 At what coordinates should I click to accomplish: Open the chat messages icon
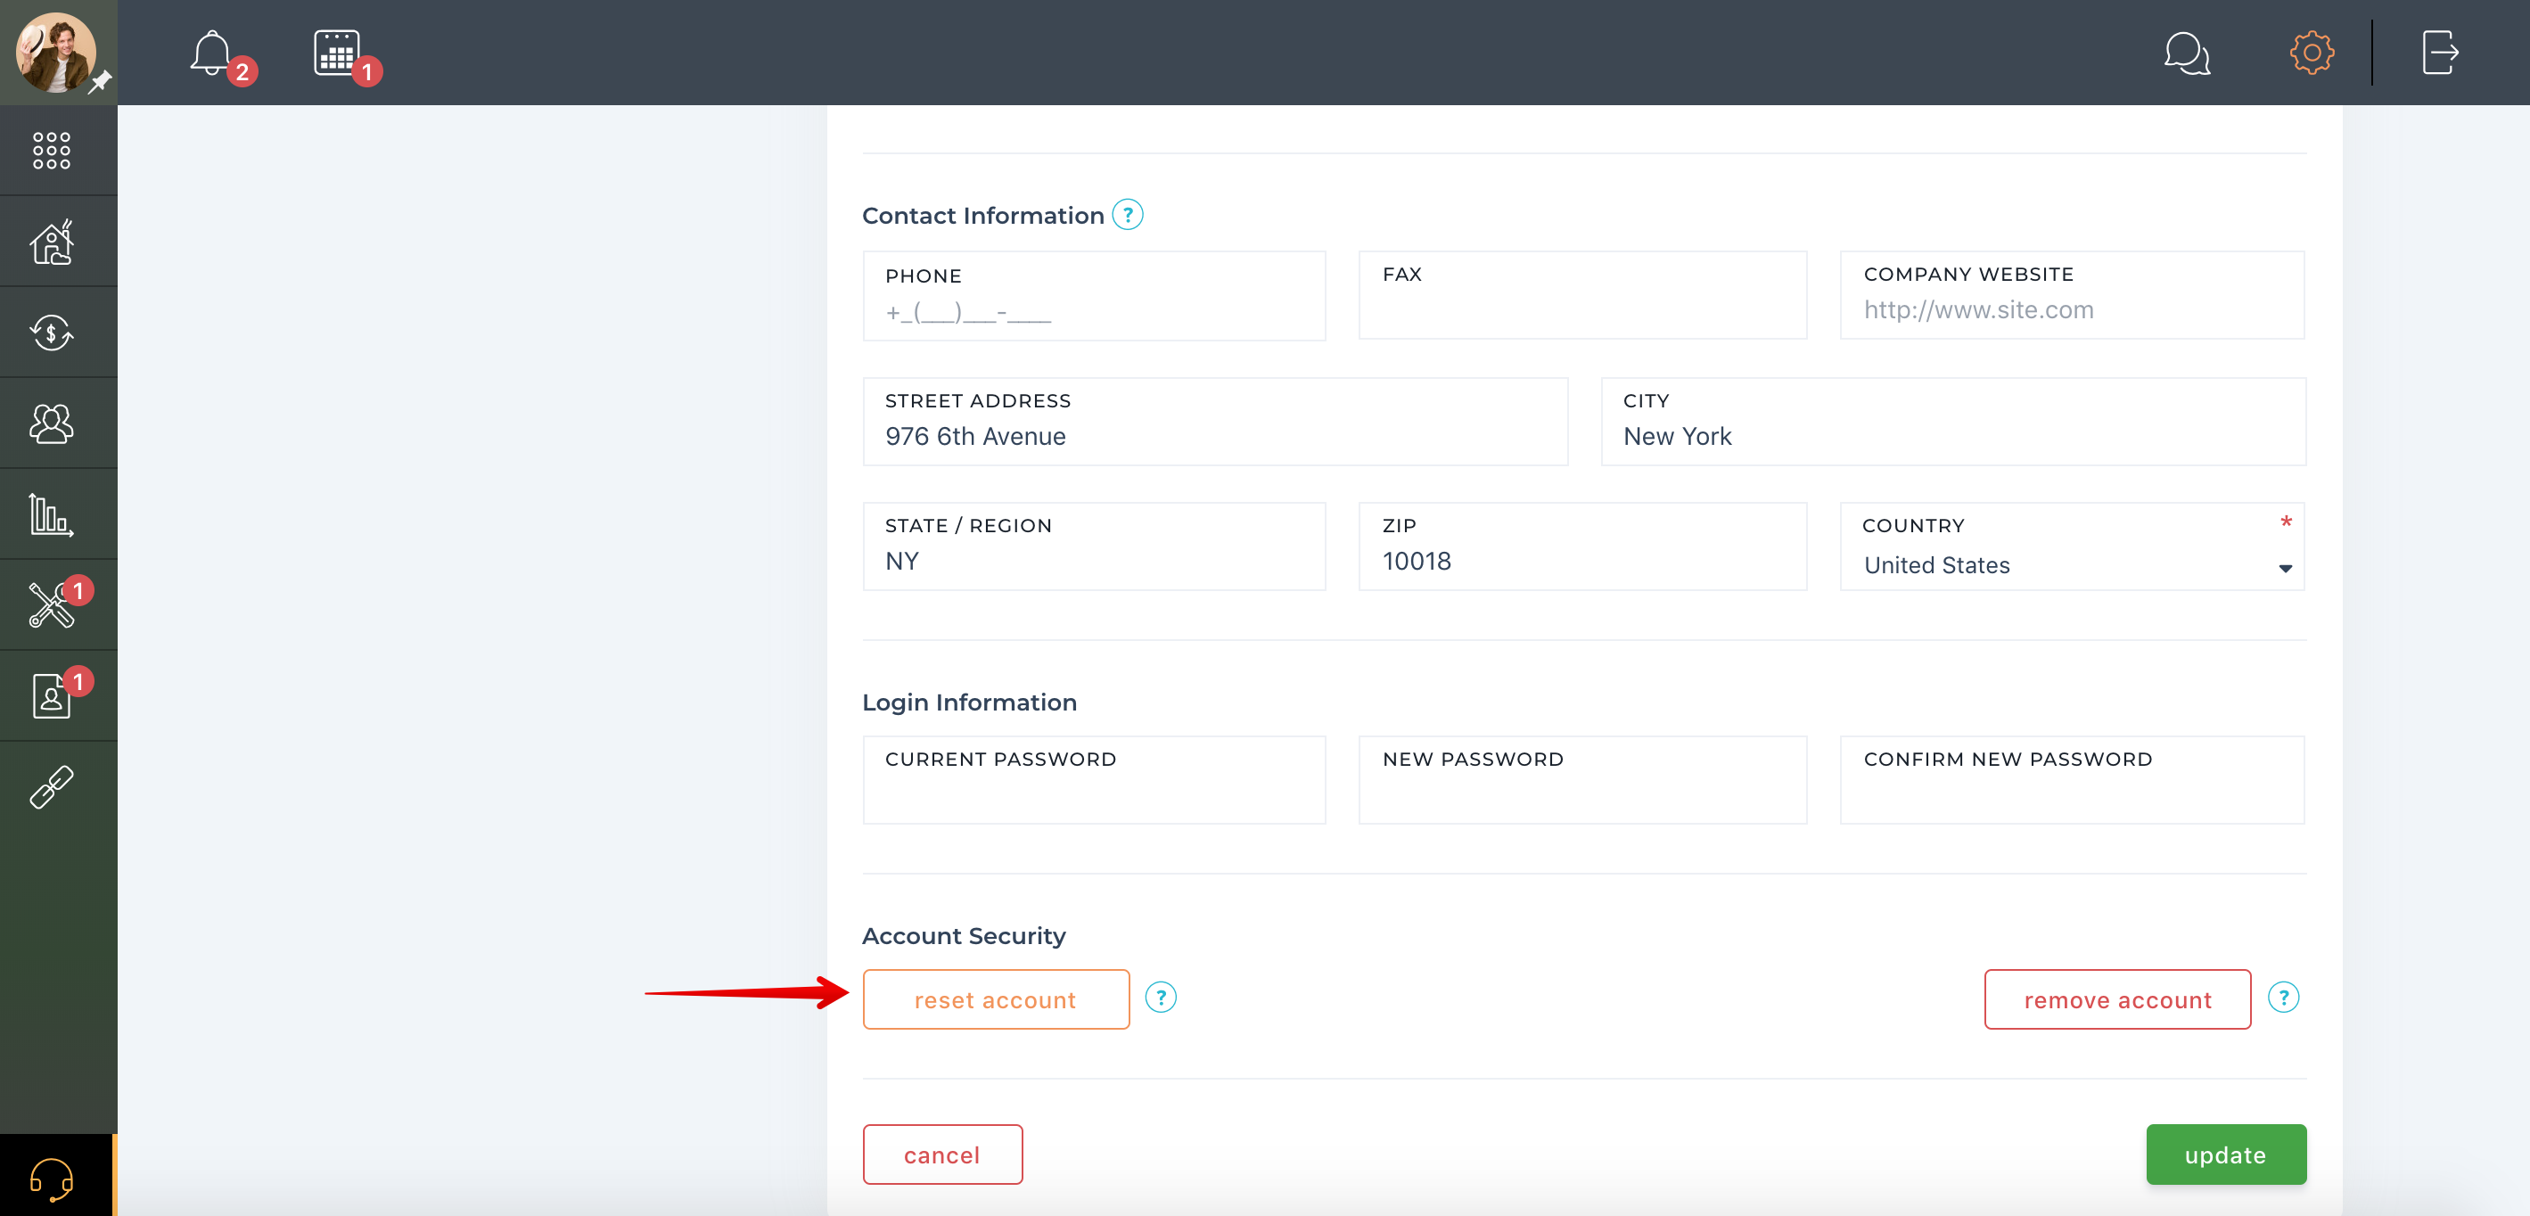point(2186,53)
